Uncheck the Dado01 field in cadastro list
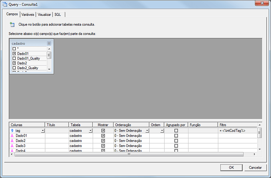The width and height of the screenshot is (271, 178). coord(14,53)
